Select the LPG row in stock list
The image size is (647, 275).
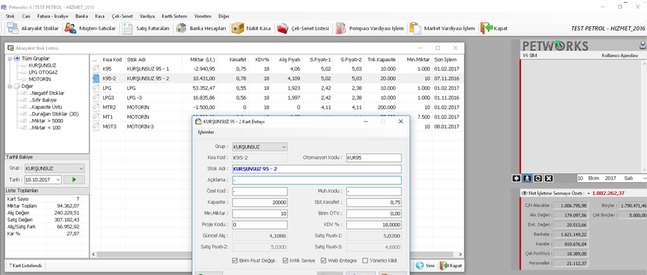pyautogui.click(x=276, y=88)
